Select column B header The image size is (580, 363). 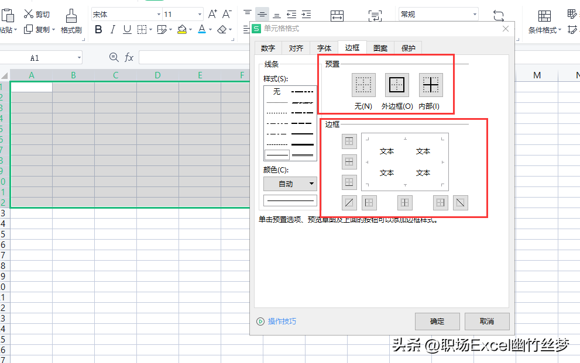[73, 75]
